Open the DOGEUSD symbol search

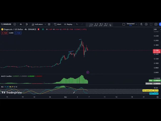[6, 24]
